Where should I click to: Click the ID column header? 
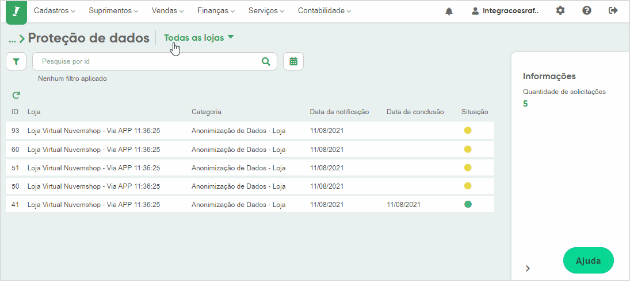coord(15,112)
